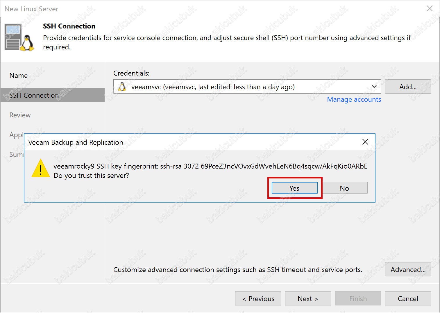Open the Manage accounts link
This screenshot has width=440, height=313.
pyautogui.click(x=354, y=99)
